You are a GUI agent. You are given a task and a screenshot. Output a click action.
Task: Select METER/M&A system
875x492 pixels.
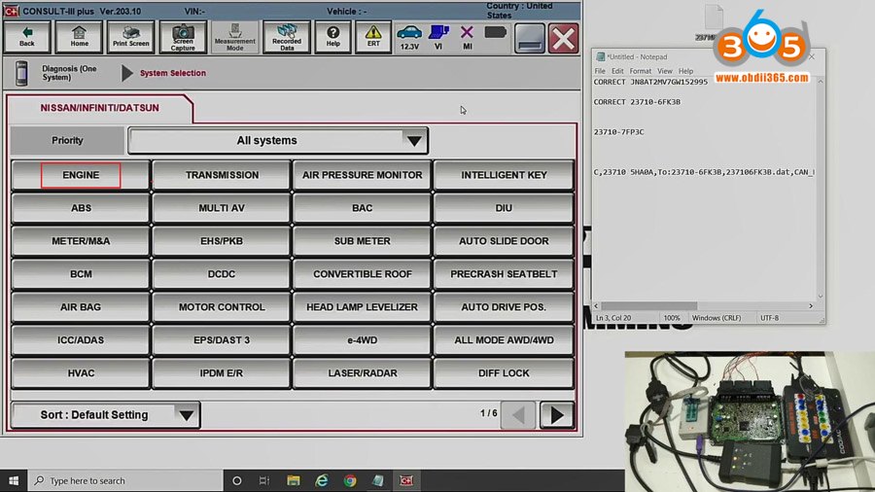(81, 241)
